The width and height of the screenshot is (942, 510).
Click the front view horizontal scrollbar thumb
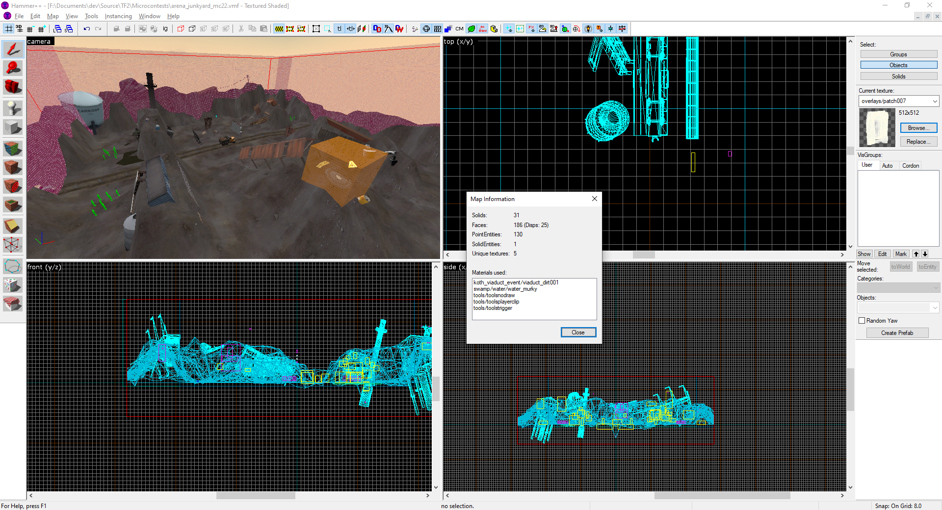click(256, 496)
